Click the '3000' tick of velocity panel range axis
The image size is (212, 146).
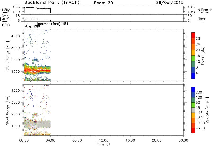16,102
